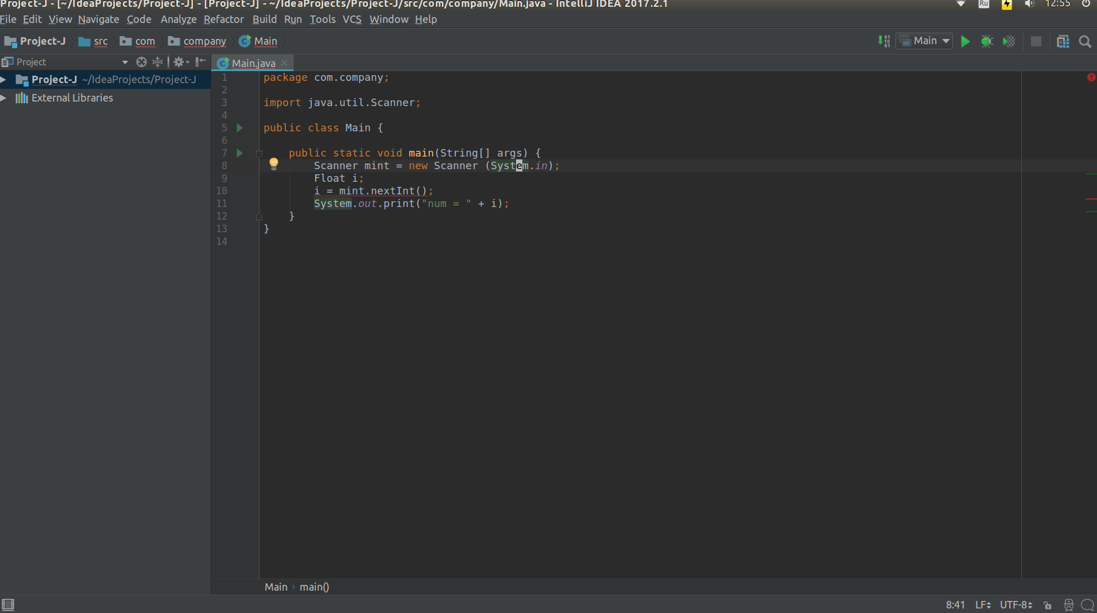Click 'nextInt' on line 10
The image size is (1097, 613).
tap(393, 191)
